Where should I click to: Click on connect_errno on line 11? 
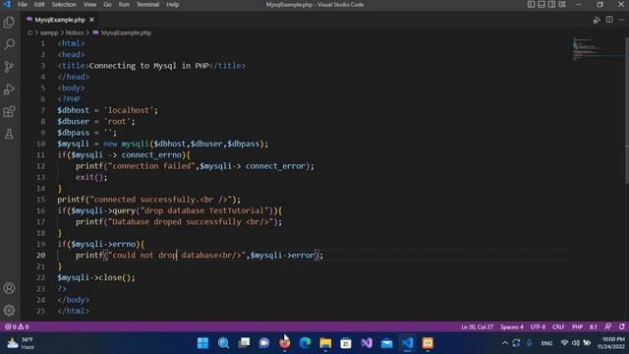click(x=151, y=155)
